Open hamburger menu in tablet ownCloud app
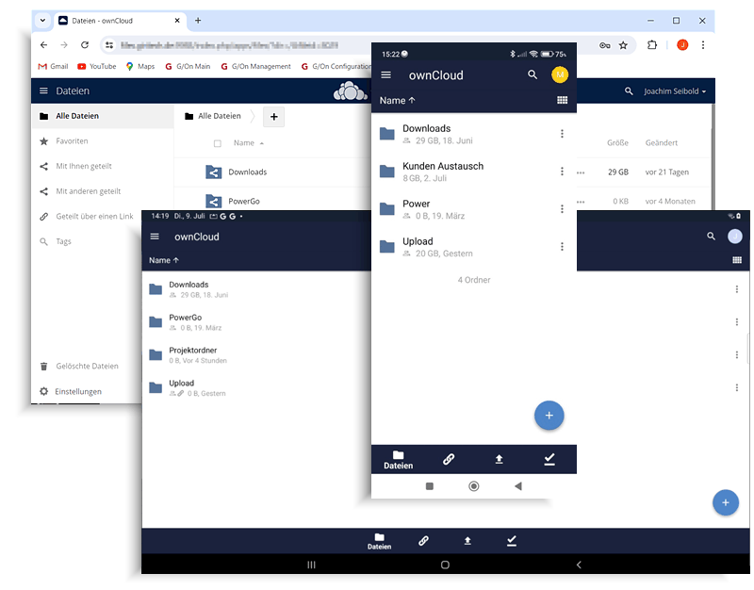754x590 pixels. tap(155, 237)
